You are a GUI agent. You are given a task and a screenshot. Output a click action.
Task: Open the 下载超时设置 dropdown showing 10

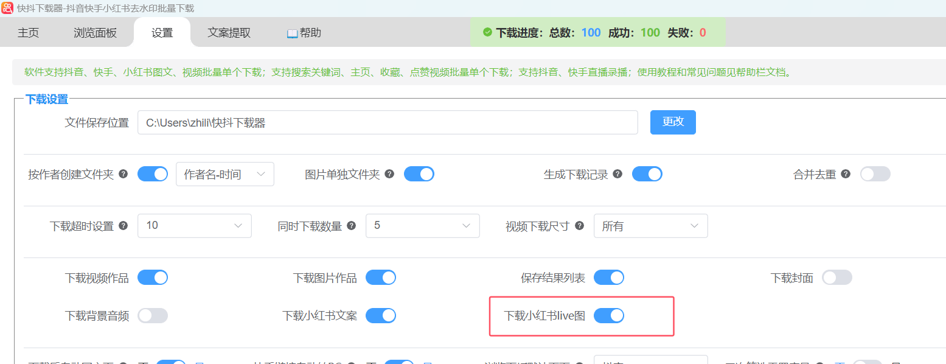195,226
